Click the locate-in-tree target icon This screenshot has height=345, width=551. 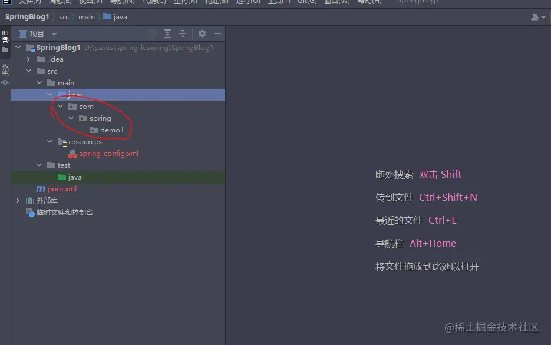(152, 34)
